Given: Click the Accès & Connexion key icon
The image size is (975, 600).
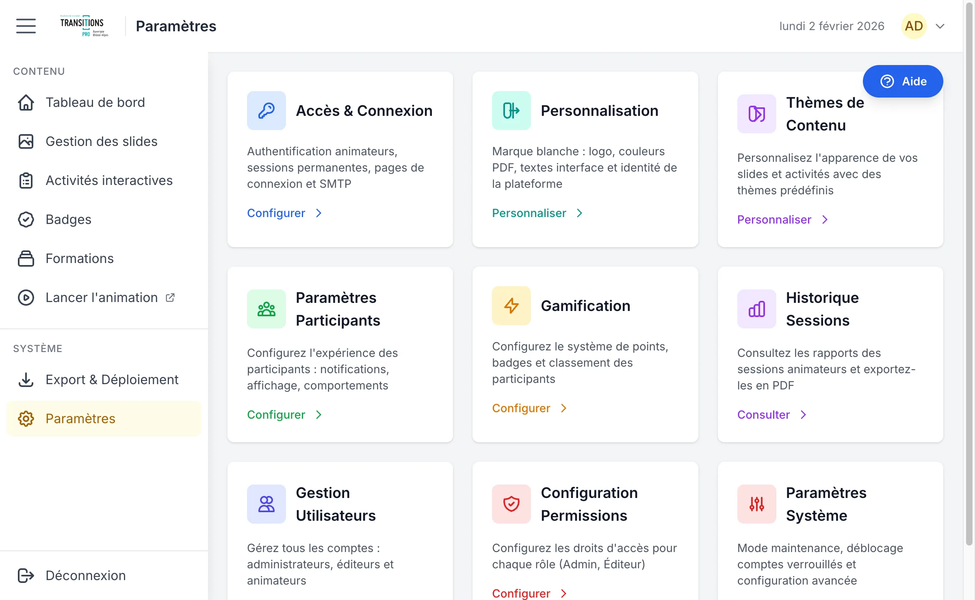Looking at the screenshot, I should coord(266,111).
